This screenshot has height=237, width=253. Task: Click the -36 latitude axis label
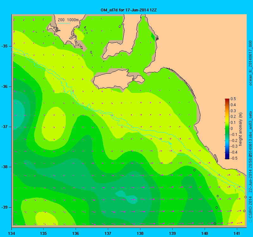click(x=4, y=86)
